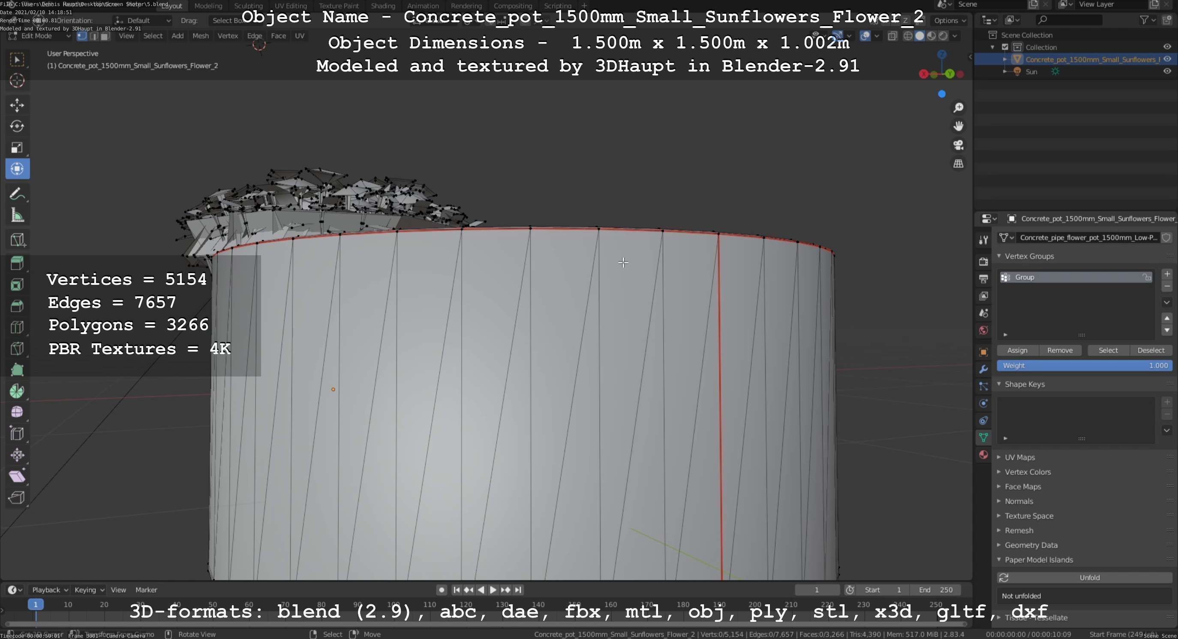The width and height of the screenshot is (1178, 639).
Task: Toggle X-ray display
Action: [x=892, y=36]
